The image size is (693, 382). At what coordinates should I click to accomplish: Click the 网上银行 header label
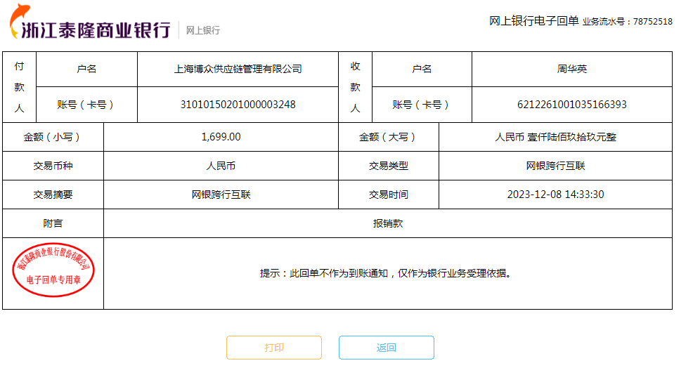[202, 30]
